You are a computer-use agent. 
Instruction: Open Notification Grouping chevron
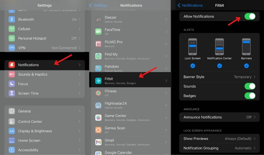(x=254, y=148)
